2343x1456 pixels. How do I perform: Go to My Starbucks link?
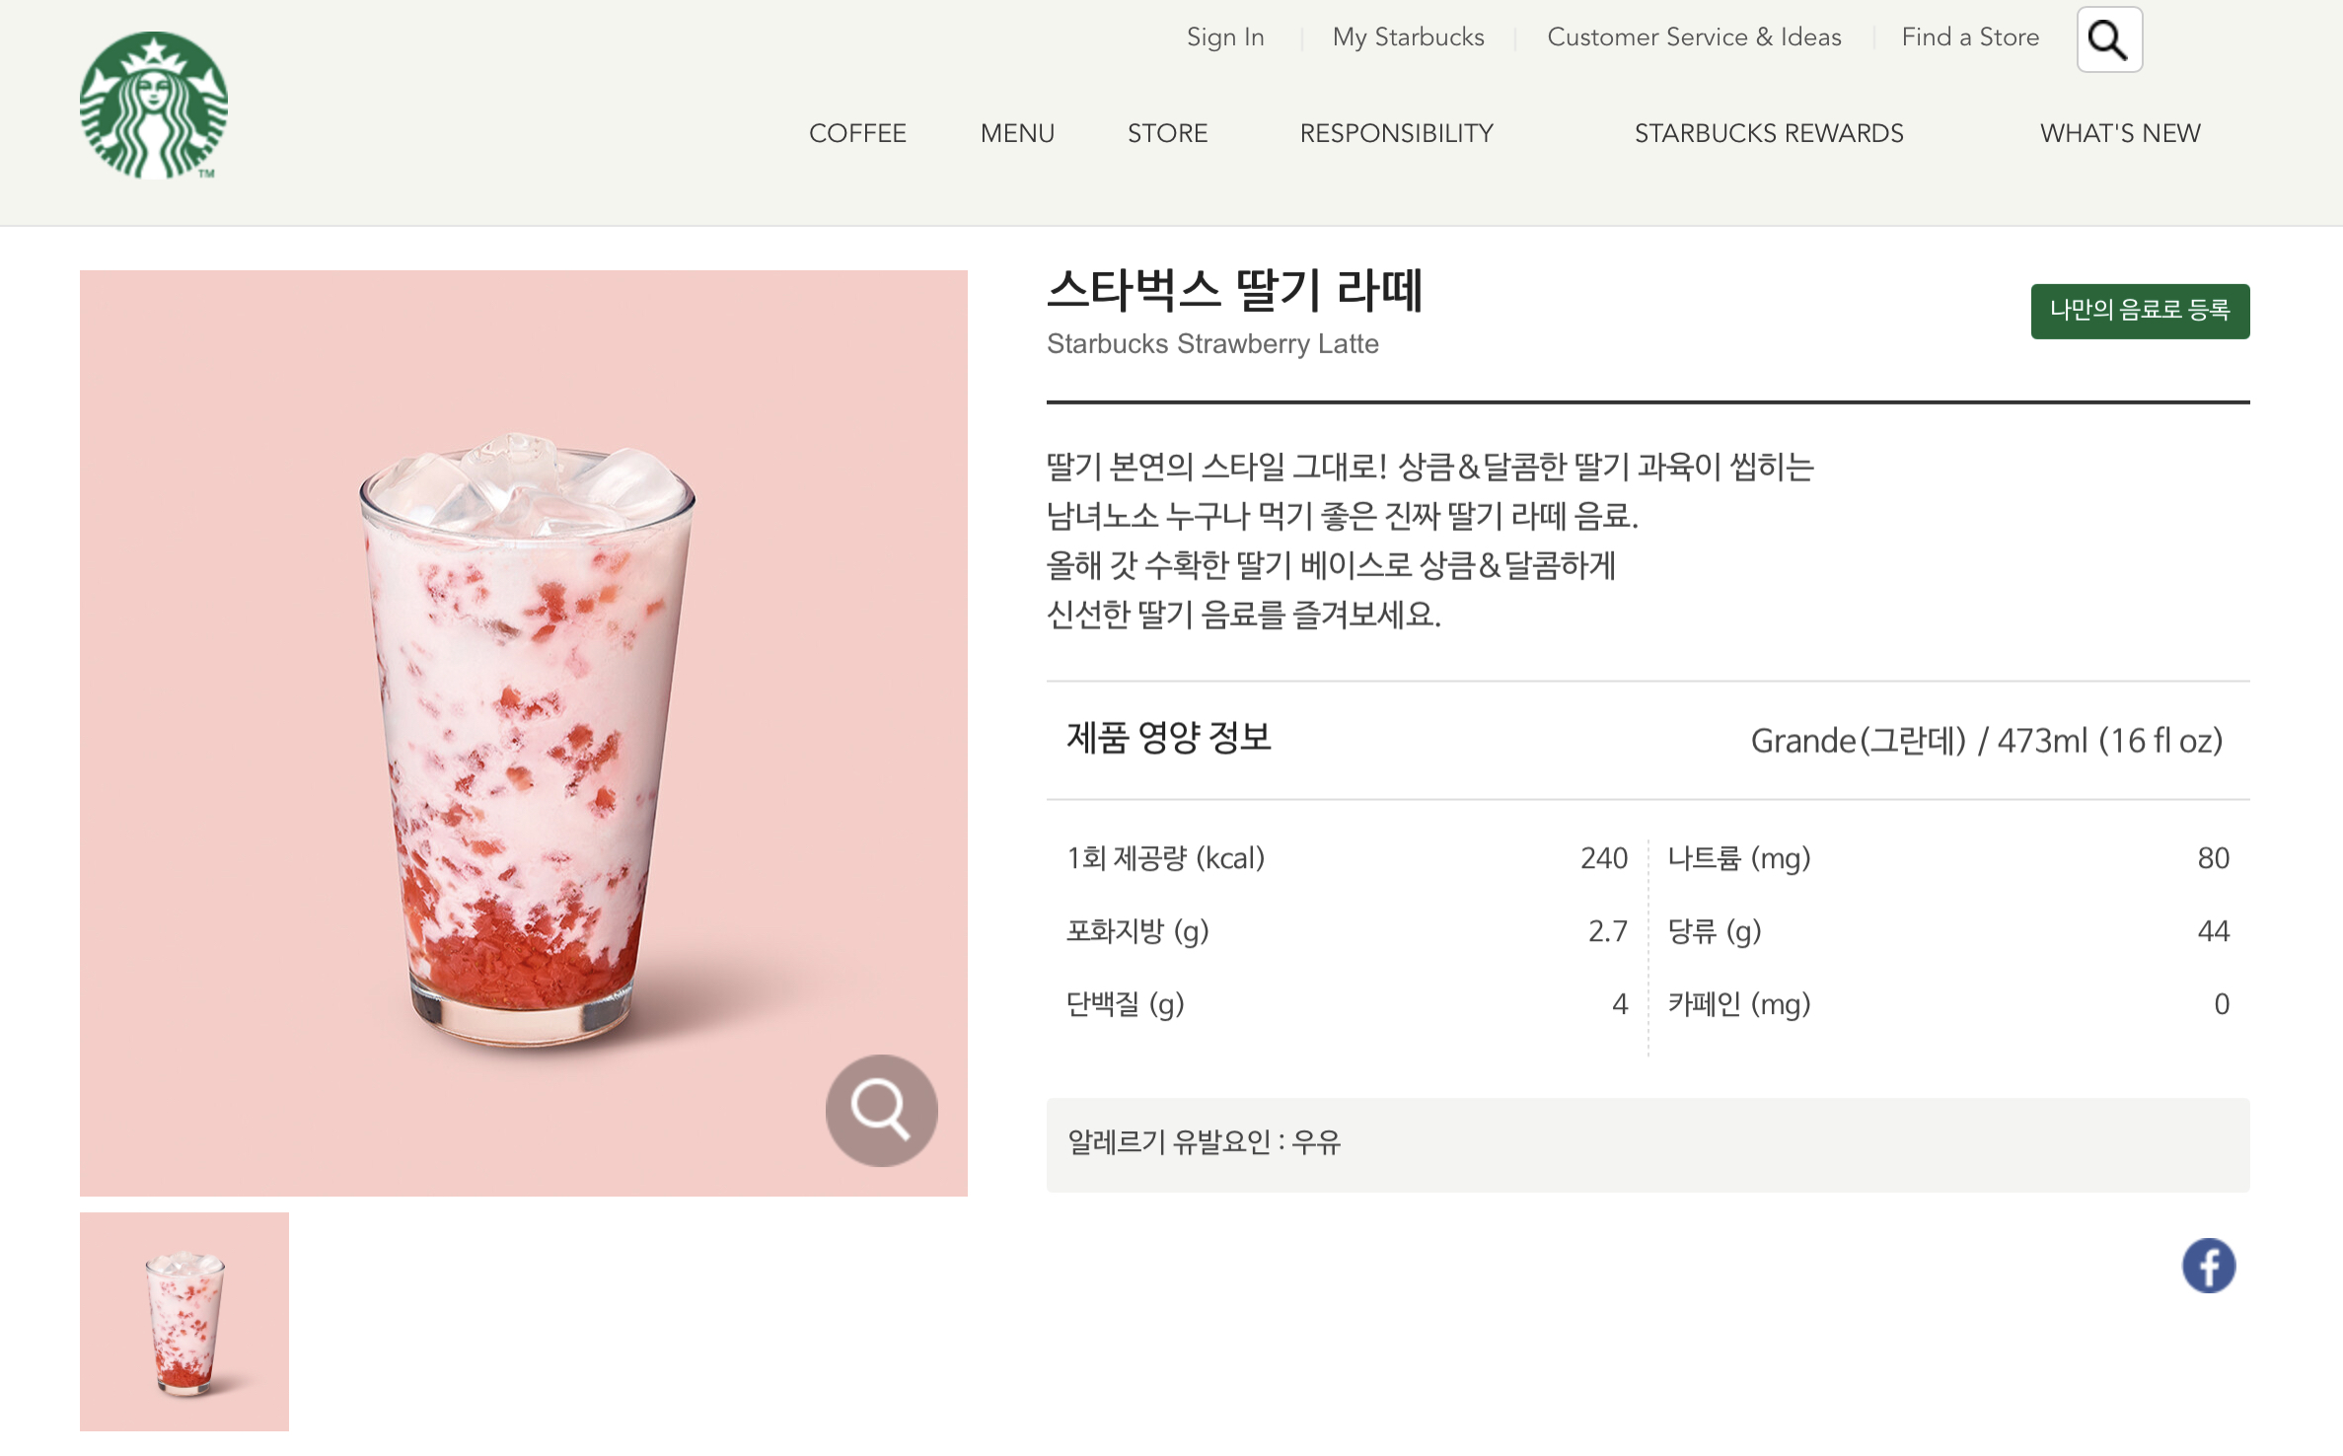1408,37
